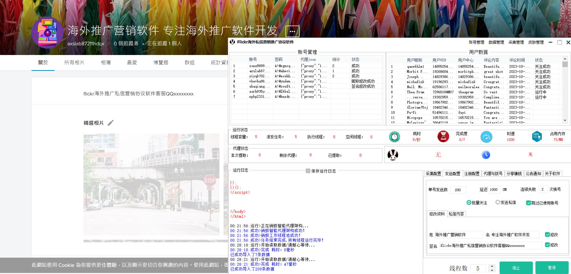
Task: Click the 暂停 button
Action: [x=552, y=268]
